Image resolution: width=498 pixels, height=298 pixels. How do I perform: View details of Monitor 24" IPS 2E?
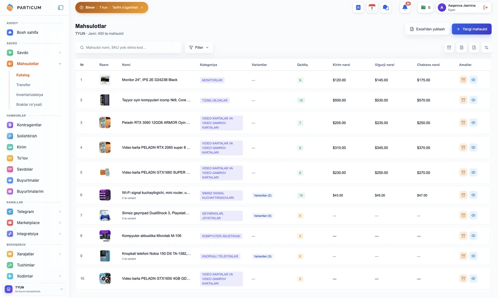(473, 80)
